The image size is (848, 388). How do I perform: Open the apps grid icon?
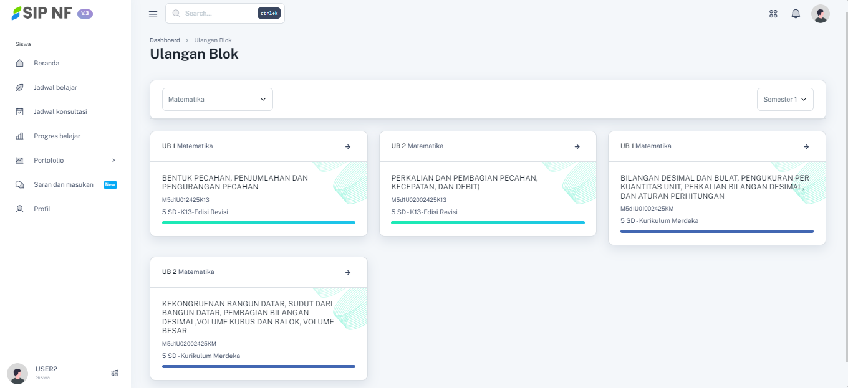[x=773, y=14]
